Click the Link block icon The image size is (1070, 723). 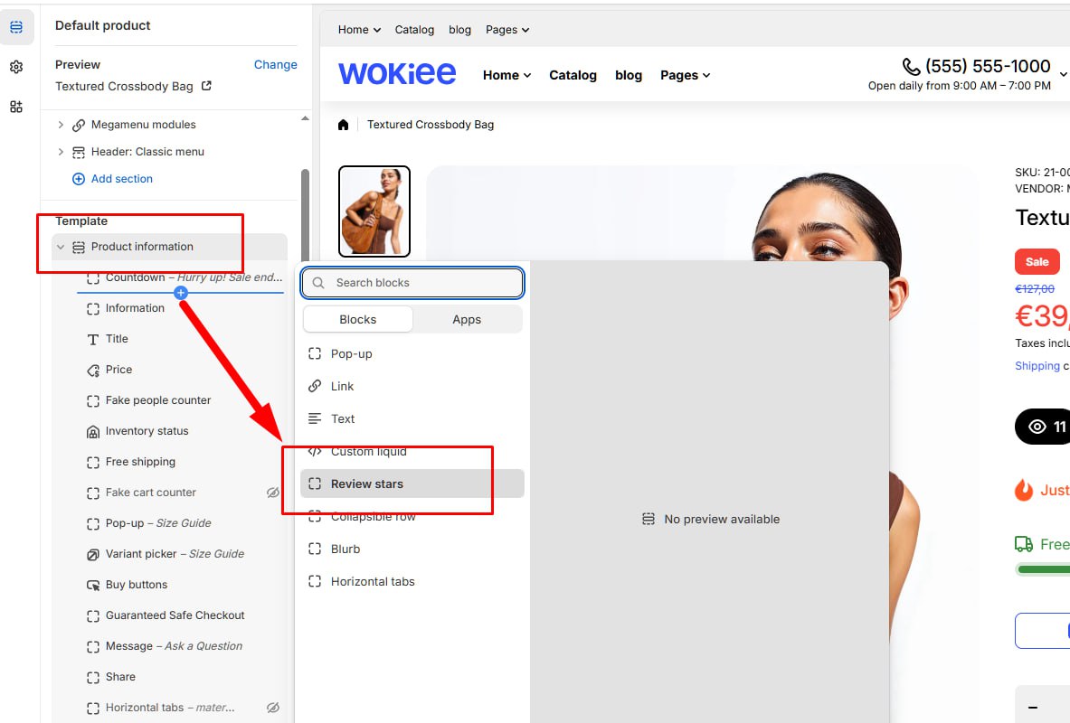click(315, 386)
